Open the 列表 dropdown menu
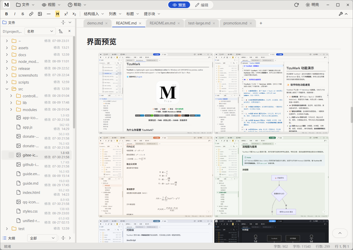Image resolution: width=353 pixels, height=250 pixels. point(115,14)
